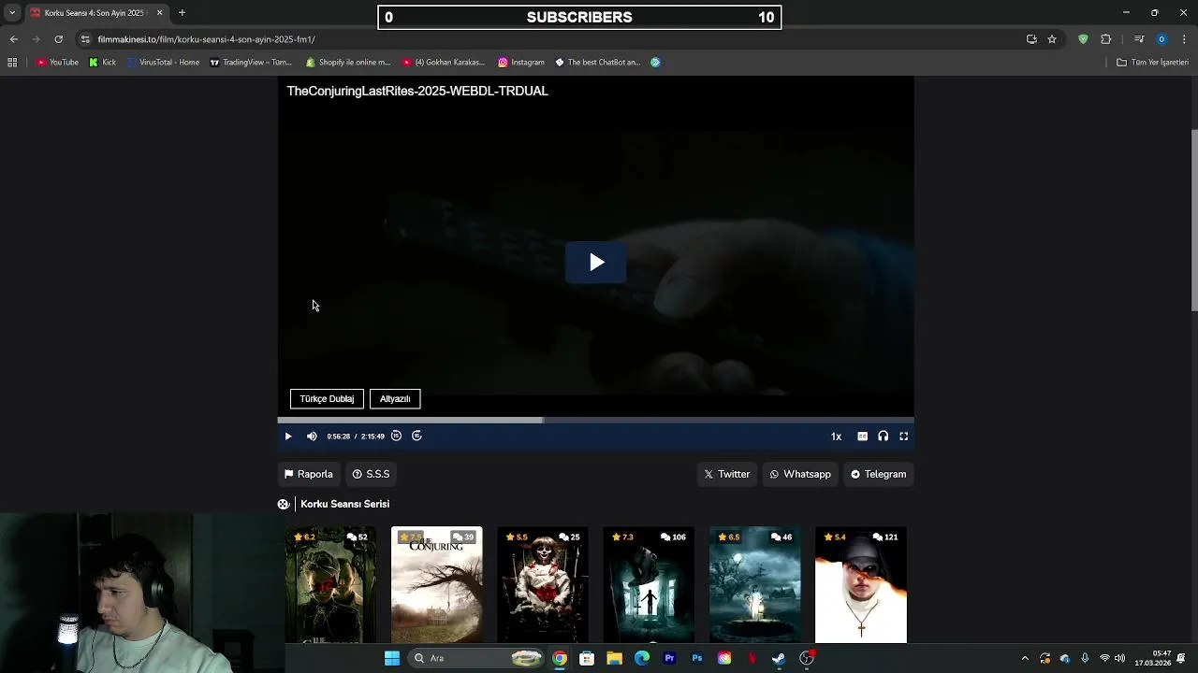Show hidden system tray icons

click(1025, 658)
